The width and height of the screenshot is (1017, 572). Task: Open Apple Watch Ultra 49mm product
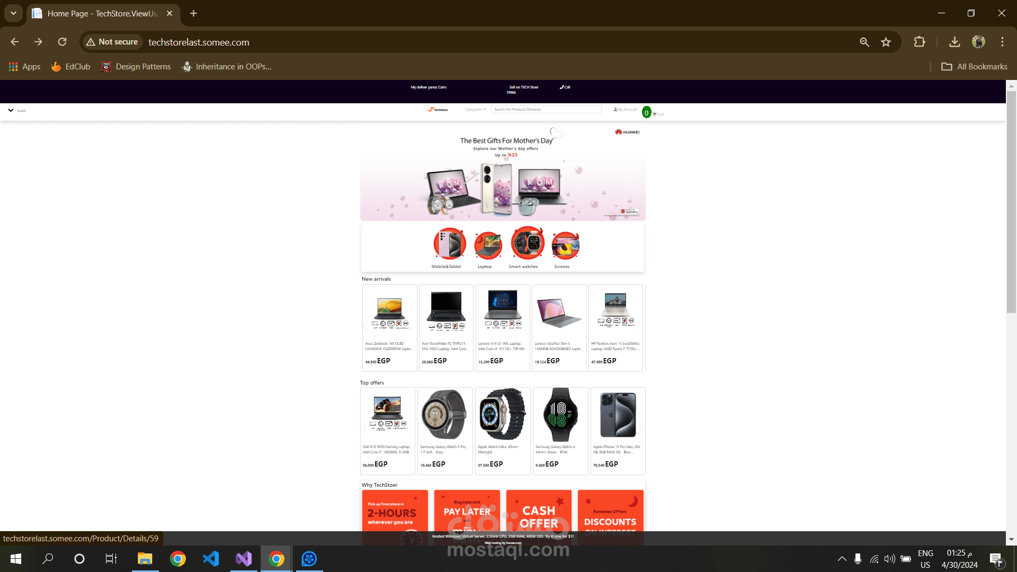tap(503, 431)
